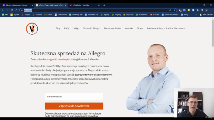Open the Formatka Ads bookmark
The height and width of the screenshot is (120, 214).
pyautogui.click(x=91, y=15)
